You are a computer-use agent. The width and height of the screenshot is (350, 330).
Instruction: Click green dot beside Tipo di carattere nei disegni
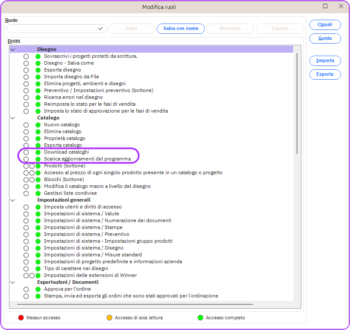[x=38, y=268]
